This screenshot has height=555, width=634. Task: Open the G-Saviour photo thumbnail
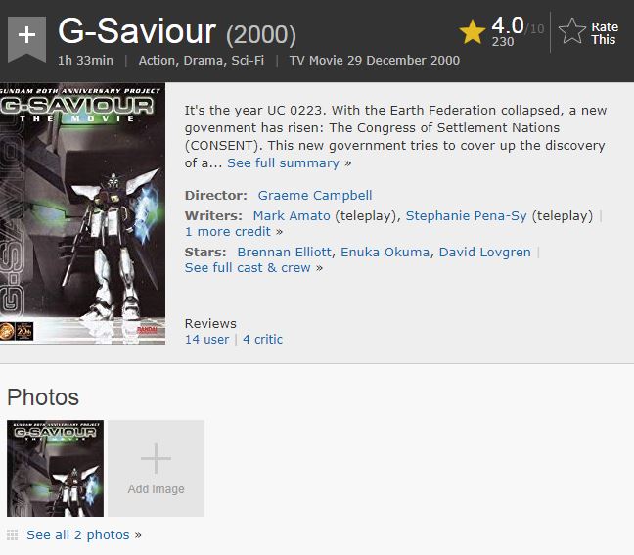[56, 468]
